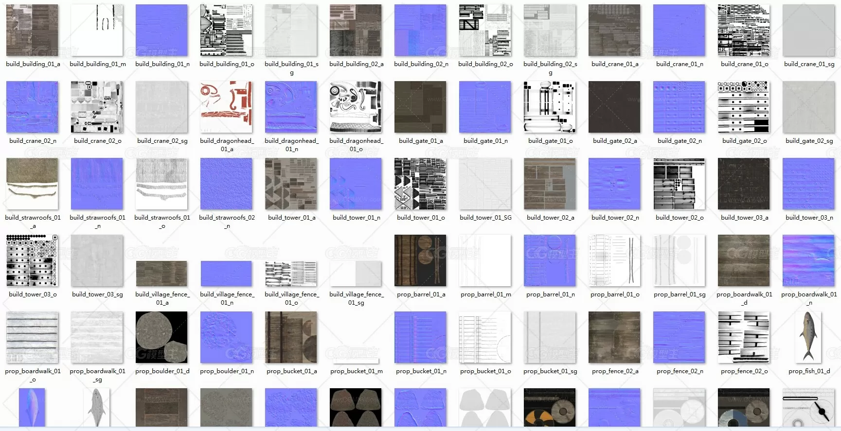Click the build_building_02_o image thumbnail
The height and width of the screenshot is (431, 841).
485,30
